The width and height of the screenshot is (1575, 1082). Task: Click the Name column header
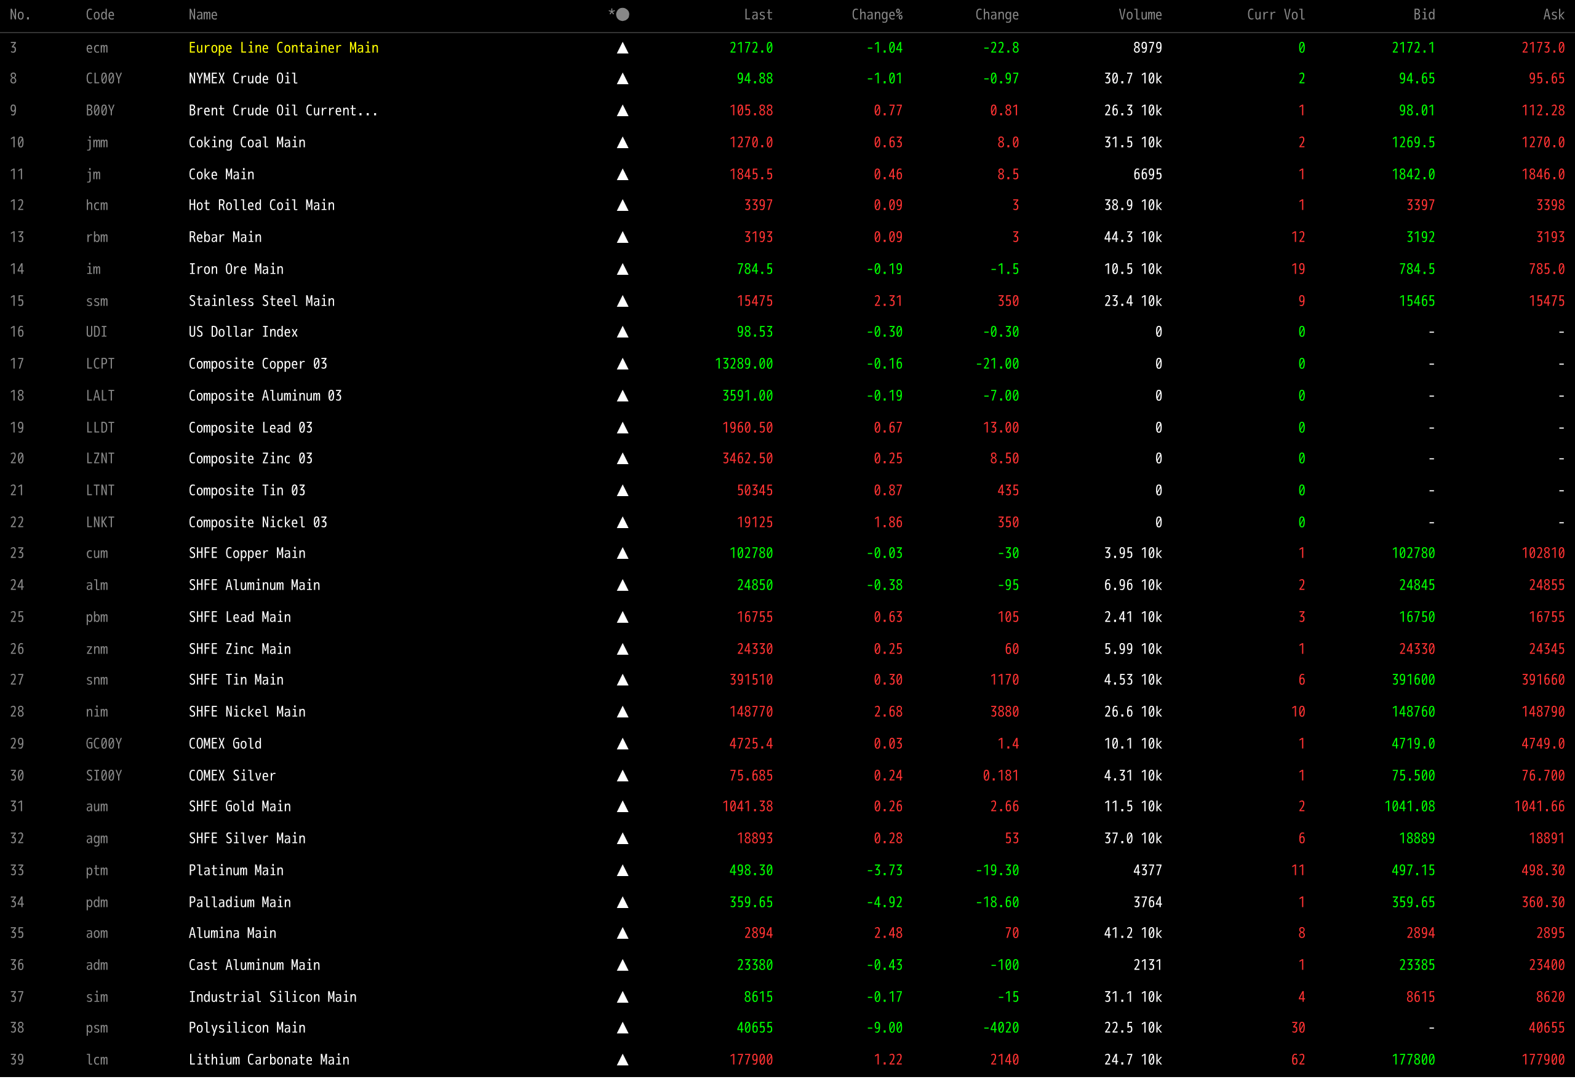(203, 15)
